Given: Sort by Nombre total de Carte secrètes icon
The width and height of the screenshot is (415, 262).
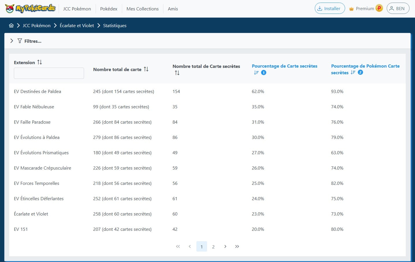Looking at the screenshot, I should pyautogui.click(x=177, y=73).
